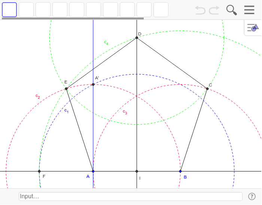Click into the Input… field
262x205 pixels.
131,196
